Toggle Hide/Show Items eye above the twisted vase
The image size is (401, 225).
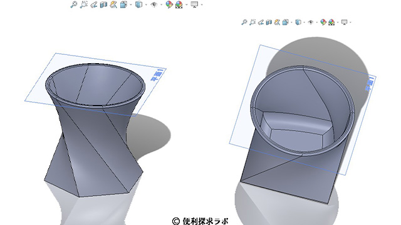pyautogui.click(x=154, y=4)
